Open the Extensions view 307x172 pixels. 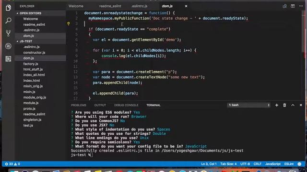8,59
